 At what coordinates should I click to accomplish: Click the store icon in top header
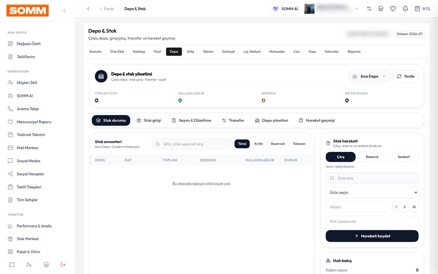(x=381, y=9)
